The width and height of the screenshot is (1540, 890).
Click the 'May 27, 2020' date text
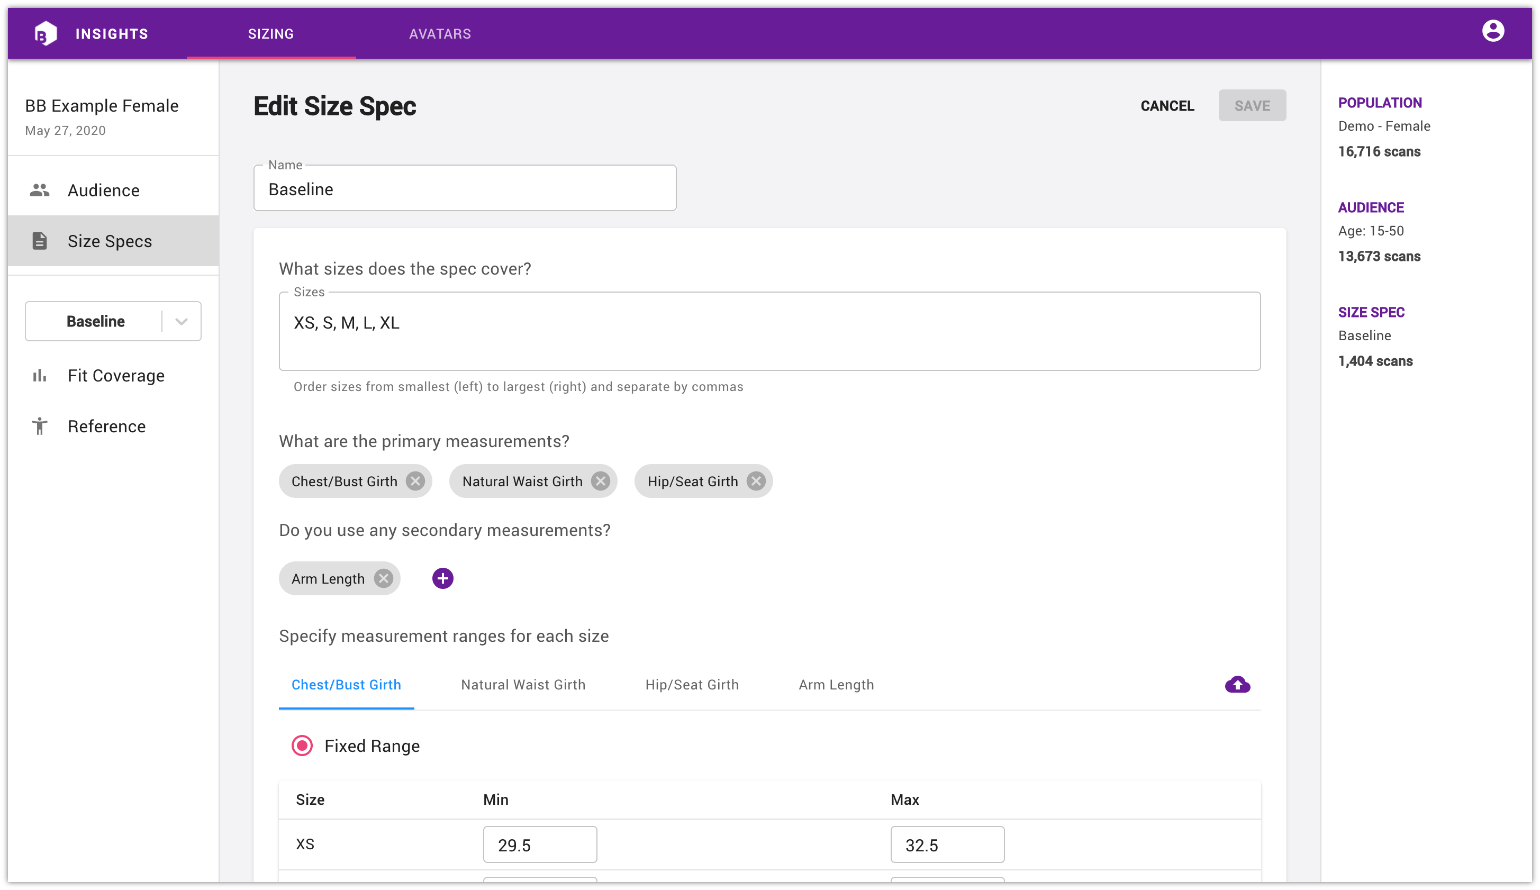66,131
